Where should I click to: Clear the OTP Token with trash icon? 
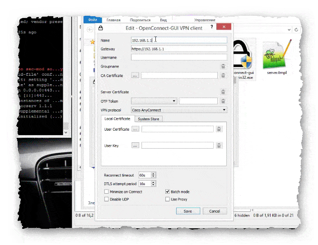[223, 101]
